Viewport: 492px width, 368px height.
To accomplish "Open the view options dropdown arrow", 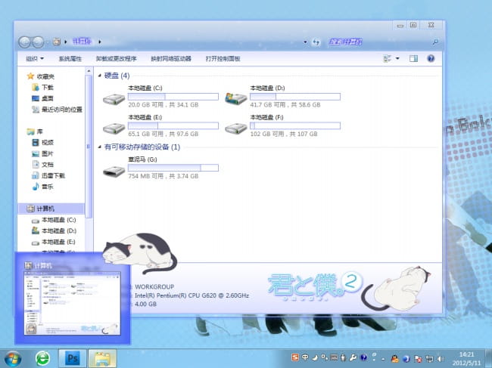I will (397, 59).
